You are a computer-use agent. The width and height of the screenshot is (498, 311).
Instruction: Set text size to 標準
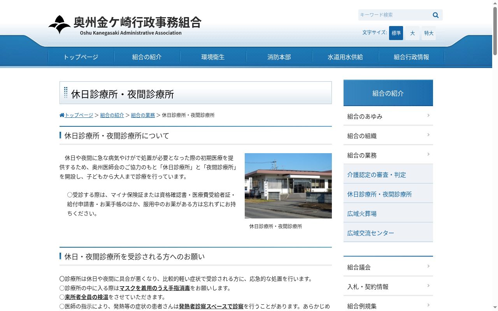396,33
